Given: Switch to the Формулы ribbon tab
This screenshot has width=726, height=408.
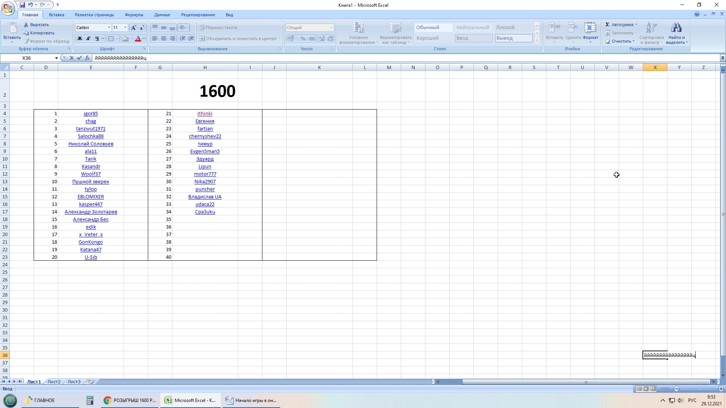Looking at the screenshot, I should pos(134,15).
